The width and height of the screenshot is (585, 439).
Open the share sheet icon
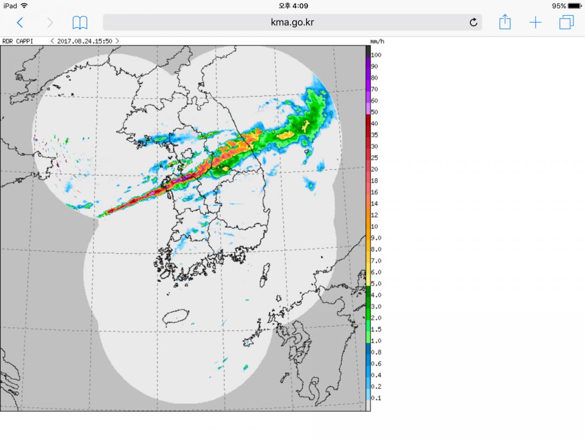coord(504,22)
